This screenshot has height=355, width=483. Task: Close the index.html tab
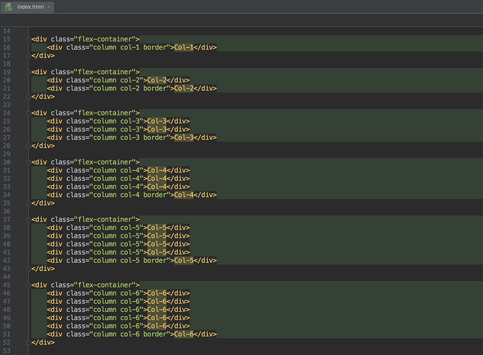click(49, 7)
